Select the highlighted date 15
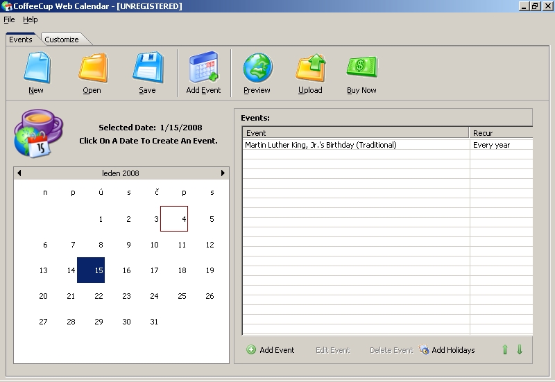The height and width of the screenshot is (382, 555). 91,270
